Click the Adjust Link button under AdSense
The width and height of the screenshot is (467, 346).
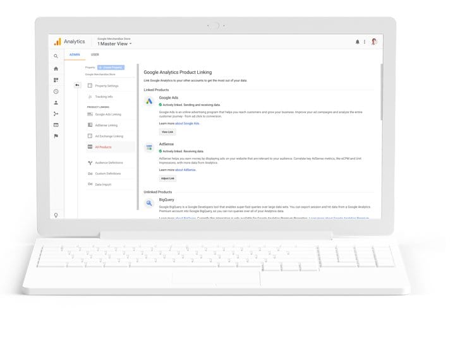point(167,178)
